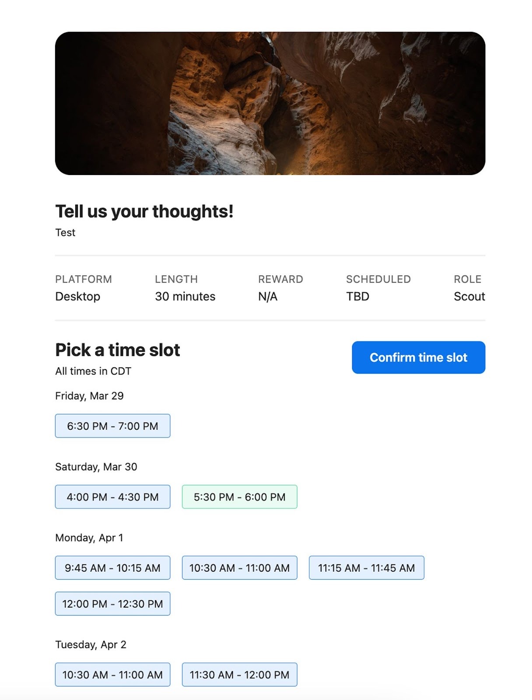Click the Scout role value
The image size is (532, 700).
pyautogui.click(x=469, y=296)
